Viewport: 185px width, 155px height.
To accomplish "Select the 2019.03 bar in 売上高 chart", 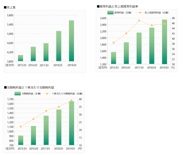I will [x=71, y=41].
